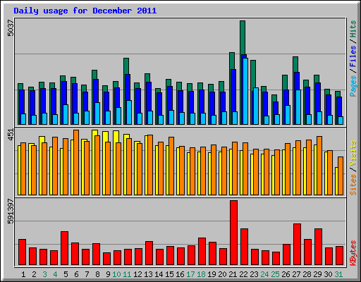Click the Files legend label
361x282 pixels.
353,56
